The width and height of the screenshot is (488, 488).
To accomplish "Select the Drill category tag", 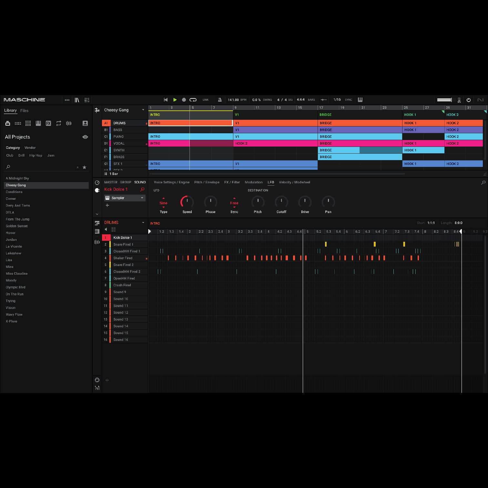I will click(21, 156).
